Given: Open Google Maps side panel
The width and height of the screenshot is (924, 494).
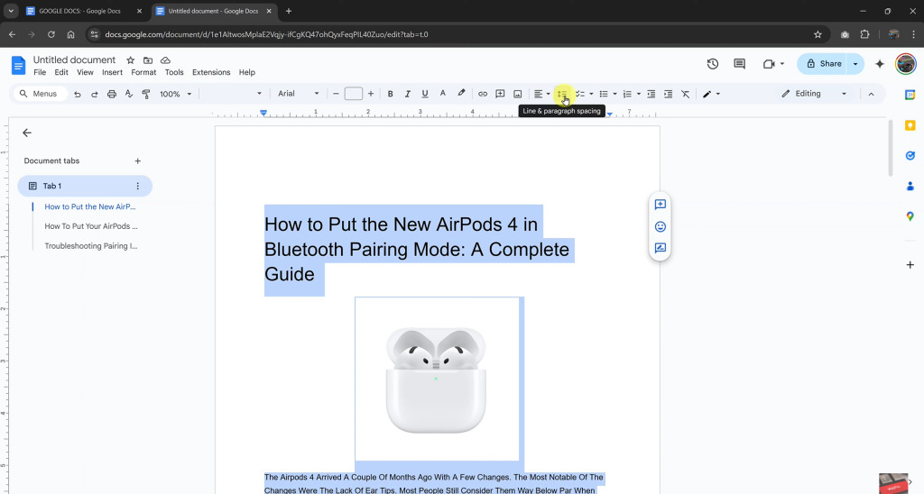Looking at the screenshot, I should (910, 216).
